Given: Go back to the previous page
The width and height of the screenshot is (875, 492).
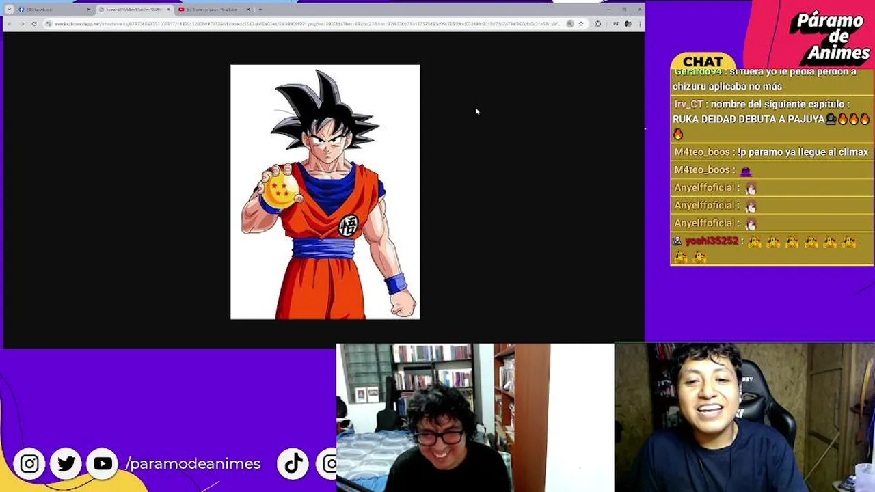Looking at the screenshot, I should pyautogui.click(x=10, y=23).
